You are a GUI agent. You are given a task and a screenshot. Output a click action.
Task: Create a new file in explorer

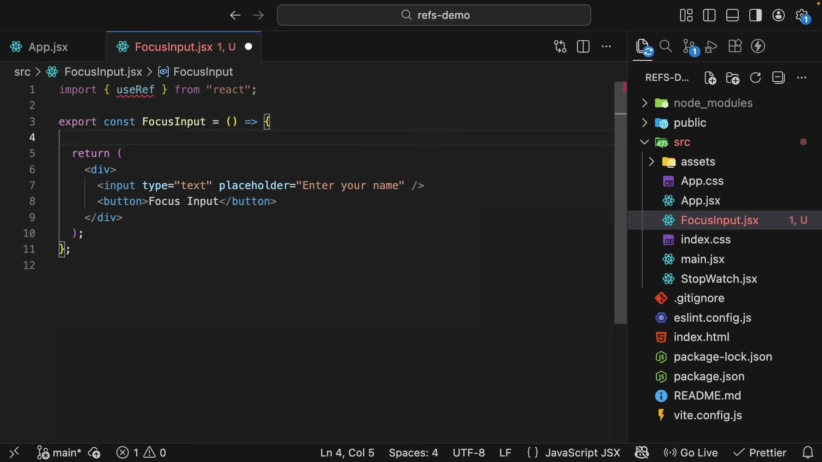coord(710,78)
